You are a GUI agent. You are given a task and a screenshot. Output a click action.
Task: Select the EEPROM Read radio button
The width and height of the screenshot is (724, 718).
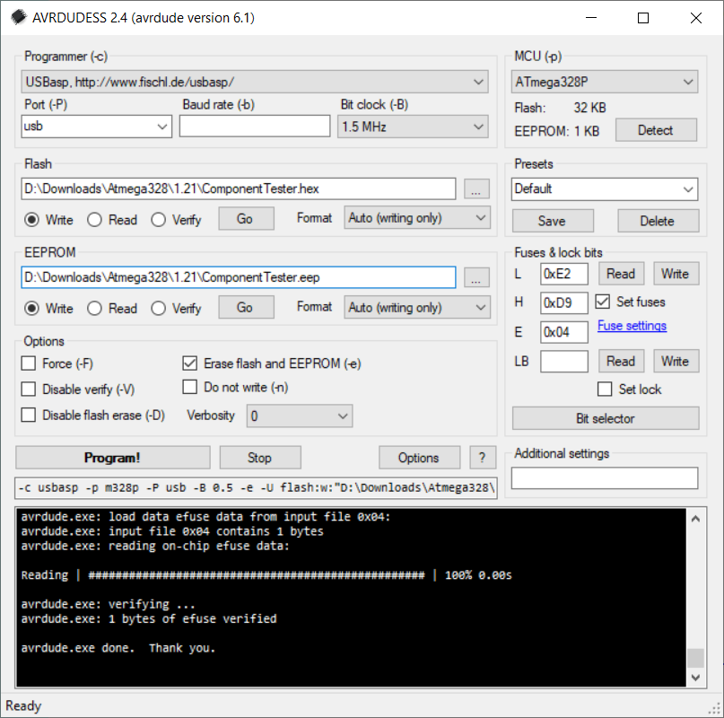point(94,309)
